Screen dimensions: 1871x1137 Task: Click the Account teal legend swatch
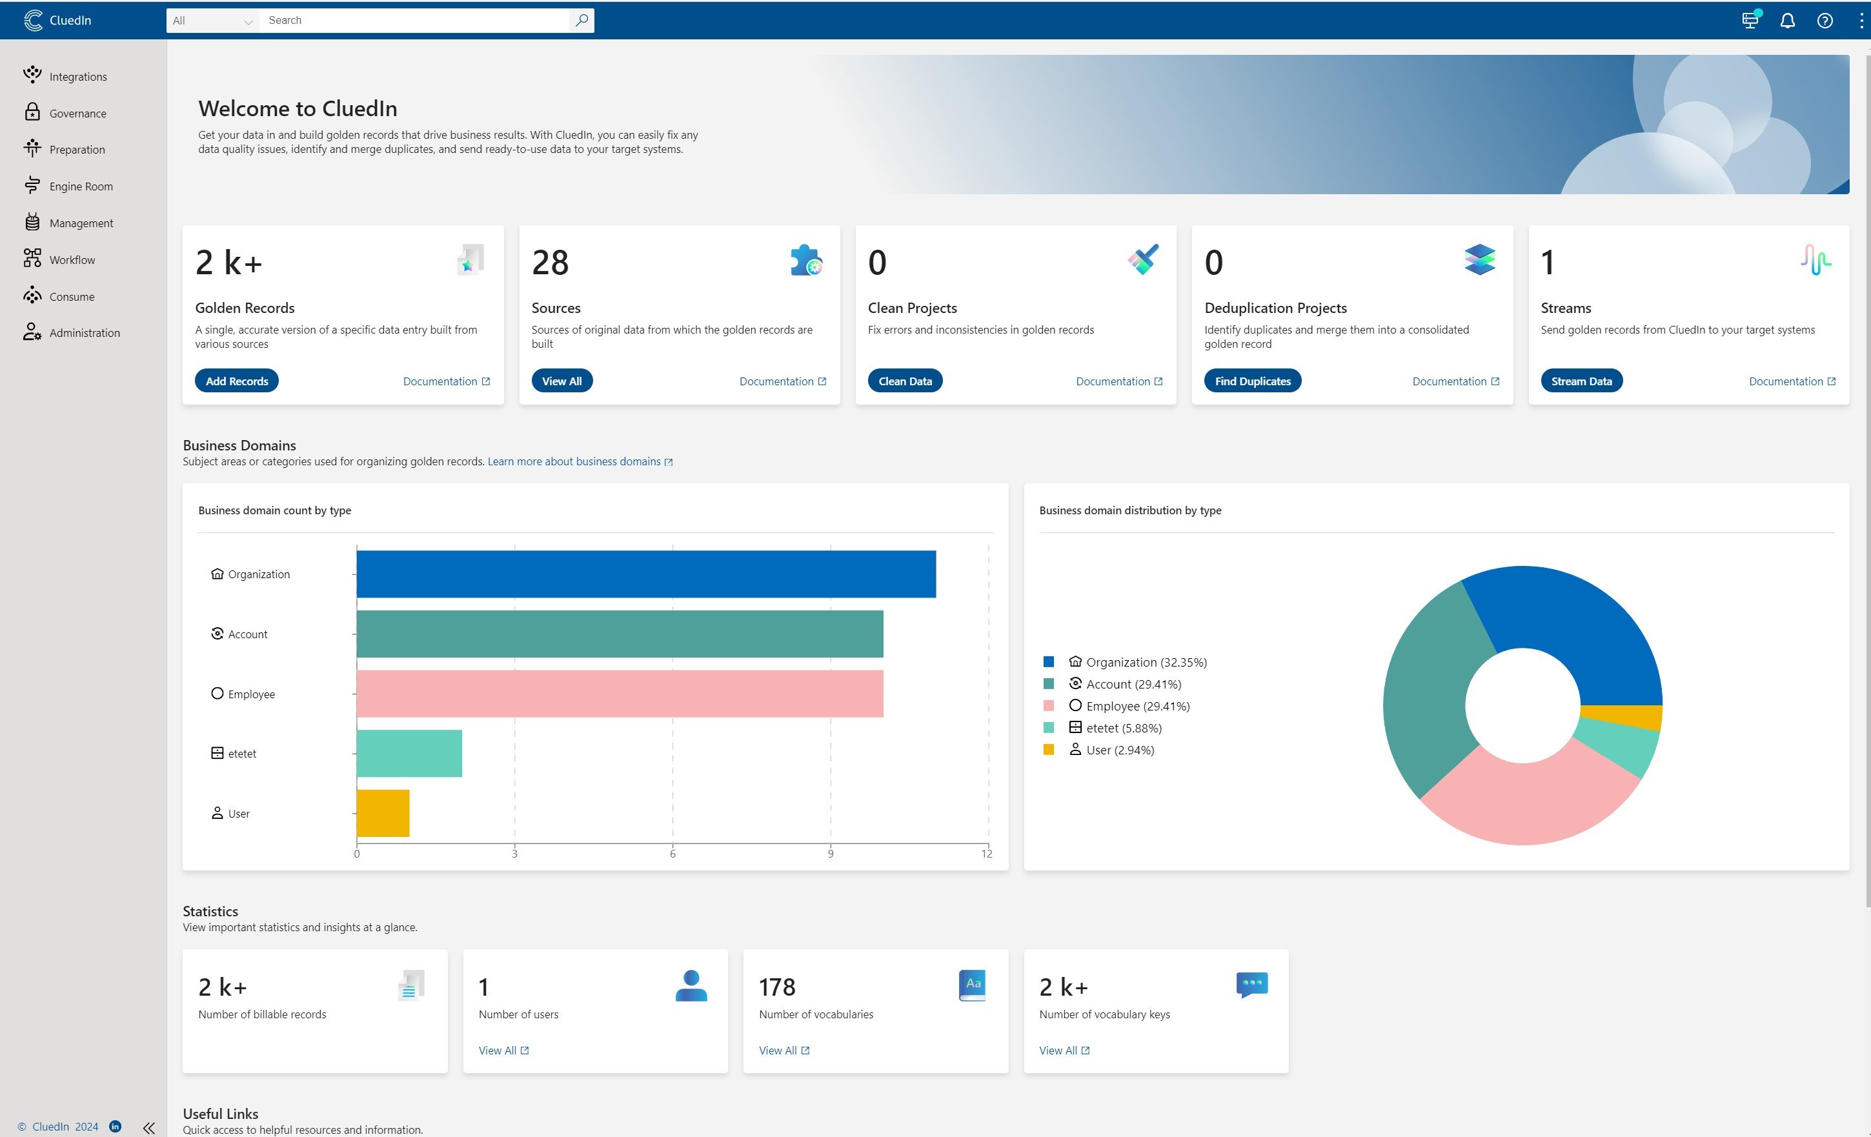[1049, 684]
